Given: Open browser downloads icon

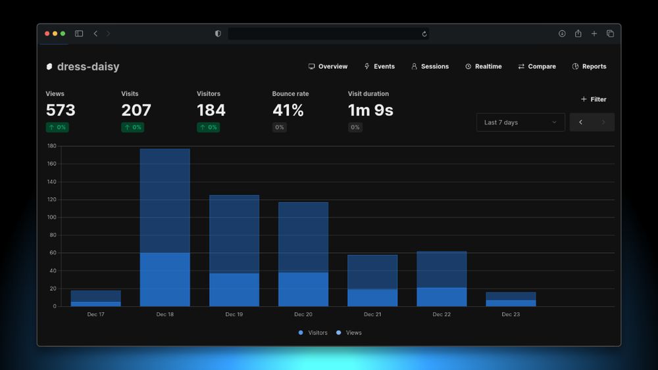Looking at the screenshot, I should (x=562, y=34).
